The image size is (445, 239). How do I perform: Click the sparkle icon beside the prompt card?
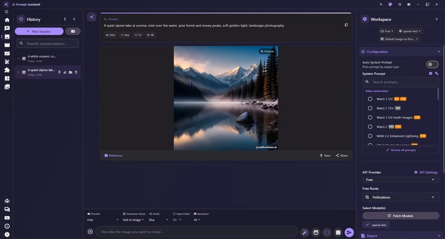click(x=92, y=17)
